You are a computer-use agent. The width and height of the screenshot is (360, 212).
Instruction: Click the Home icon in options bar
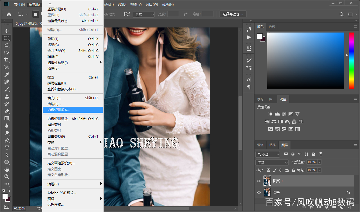(9, 14)
